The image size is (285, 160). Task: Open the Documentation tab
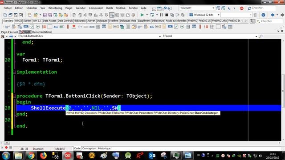click(x=41, y=32)
